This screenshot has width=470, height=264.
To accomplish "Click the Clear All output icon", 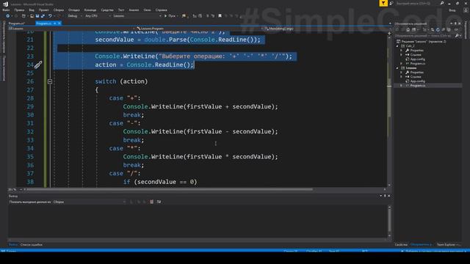I will [152, 202].
